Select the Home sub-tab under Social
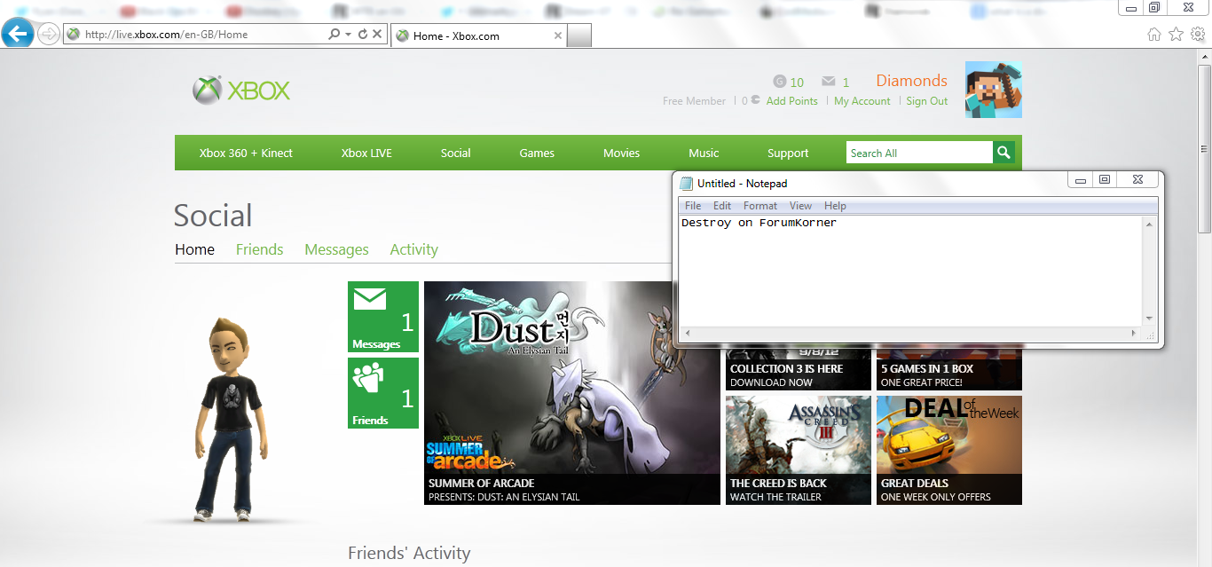1212x567 pixels. point(194,249)
